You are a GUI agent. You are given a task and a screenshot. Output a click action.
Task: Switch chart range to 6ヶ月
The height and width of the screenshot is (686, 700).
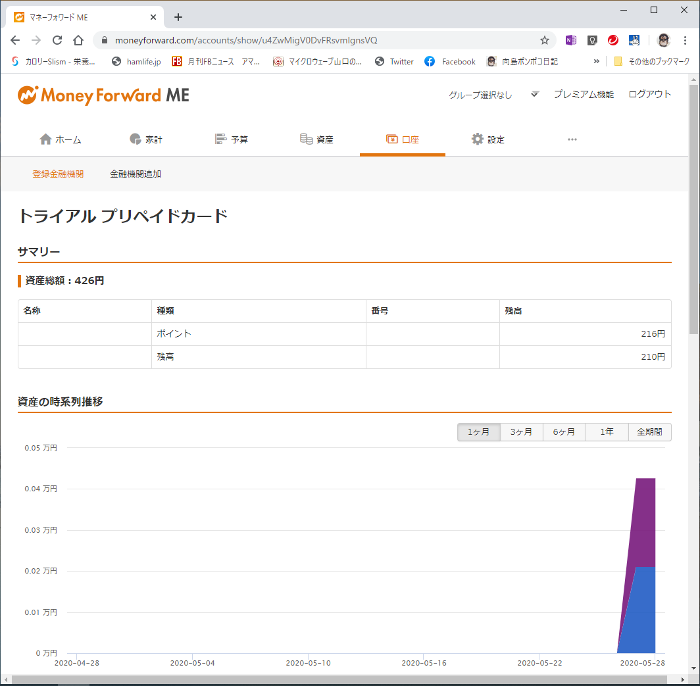564,432
